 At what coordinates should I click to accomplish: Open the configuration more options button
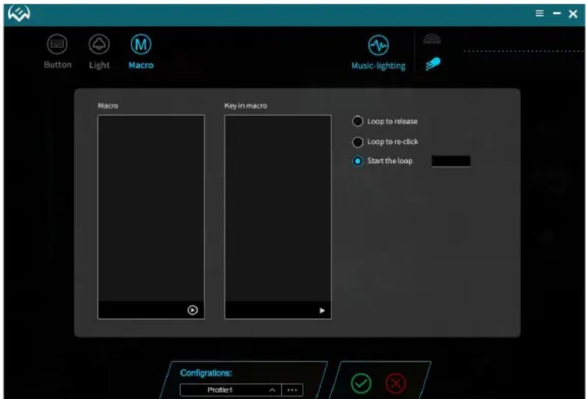point(292,390)
